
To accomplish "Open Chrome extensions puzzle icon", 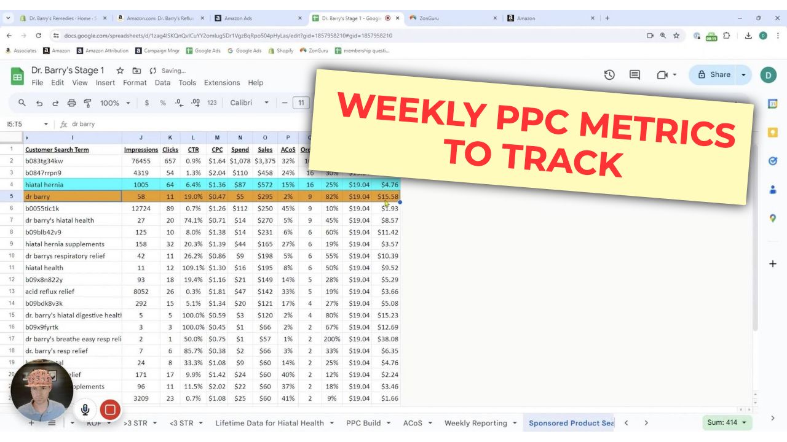I will (x=727, y=36).
